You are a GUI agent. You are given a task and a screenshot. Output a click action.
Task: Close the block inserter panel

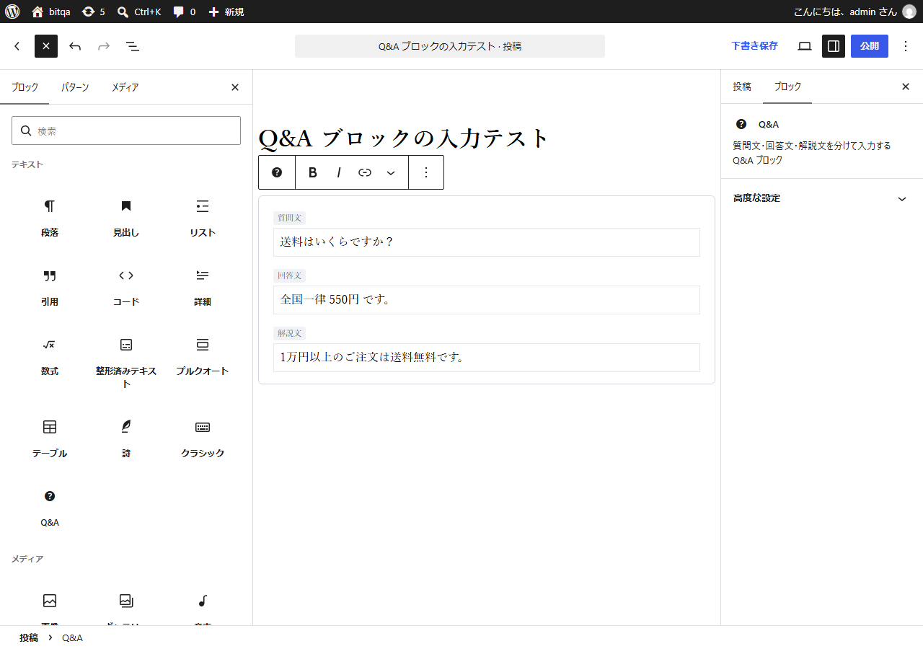point(235,87)
